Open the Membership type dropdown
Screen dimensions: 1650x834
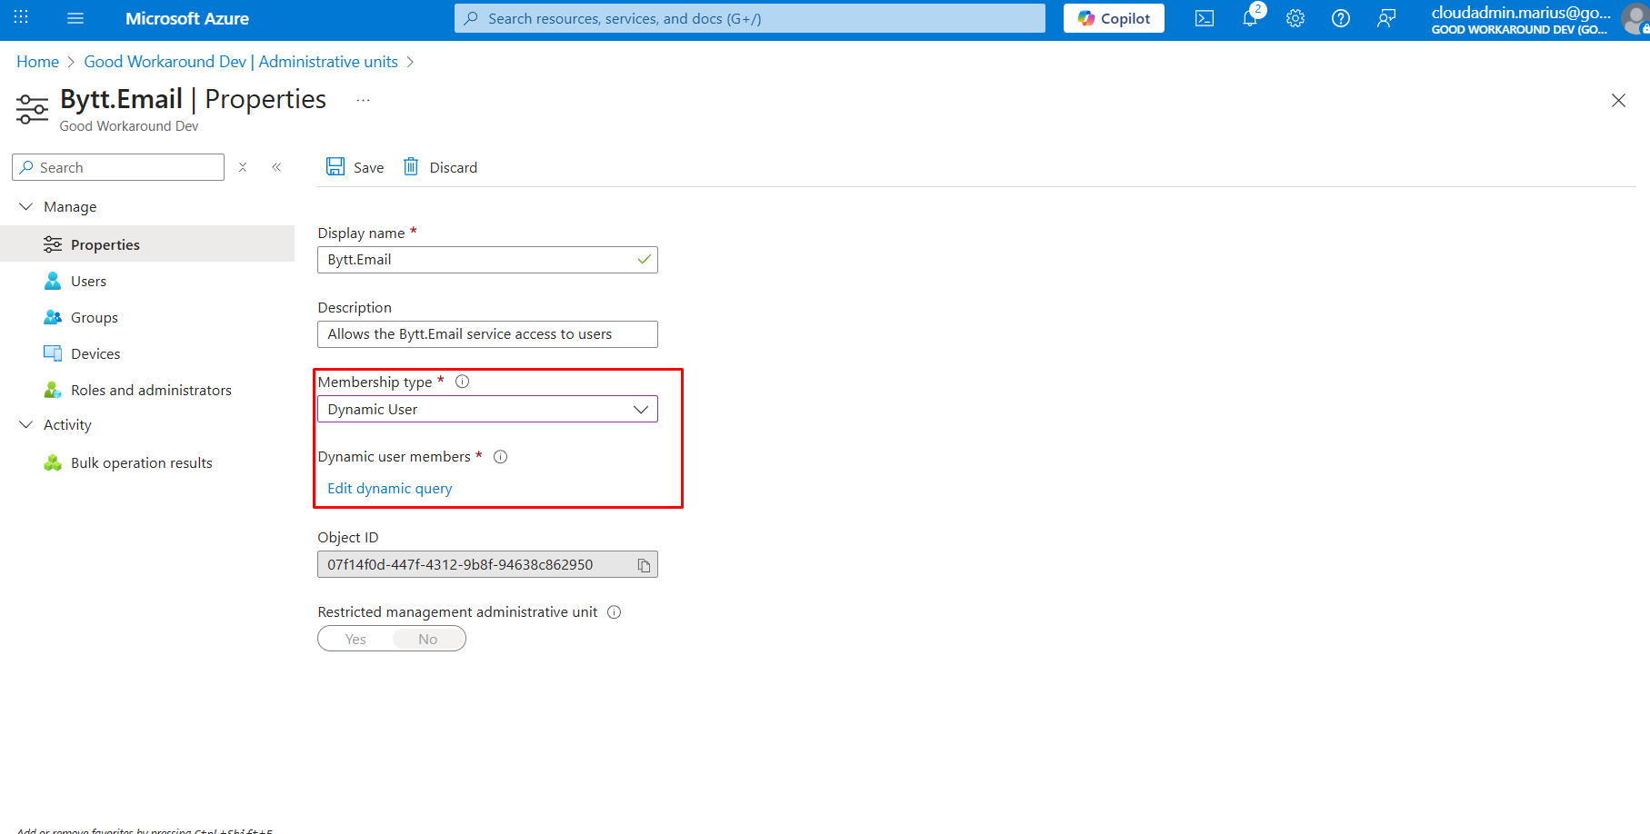pos(487,410)
